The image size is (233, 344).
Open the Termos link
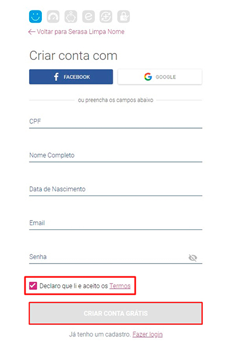coord(120,286)
